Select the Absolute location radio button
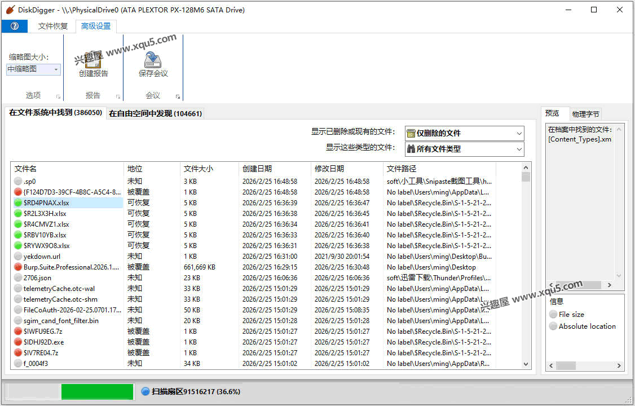This screenshot has width=635, height=406. pyautogui.click(x=553, y=326)
